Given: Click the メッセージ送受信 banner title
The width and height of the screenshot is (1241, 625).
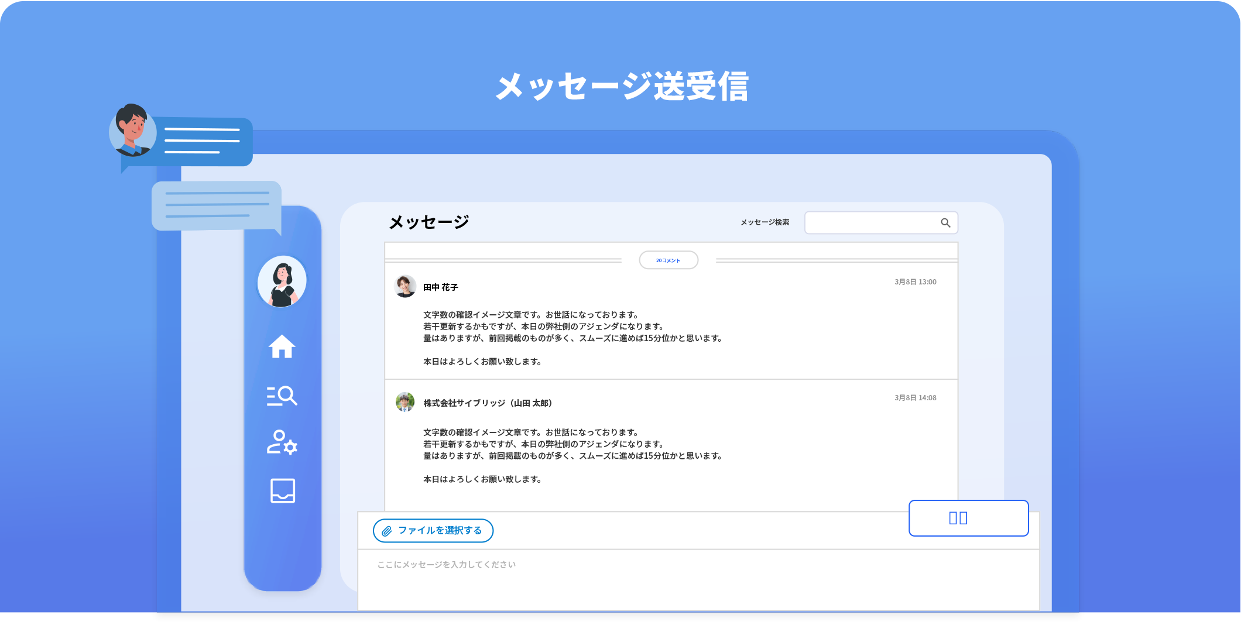Looking at the screenshot, I should click(x=622, y=87).
